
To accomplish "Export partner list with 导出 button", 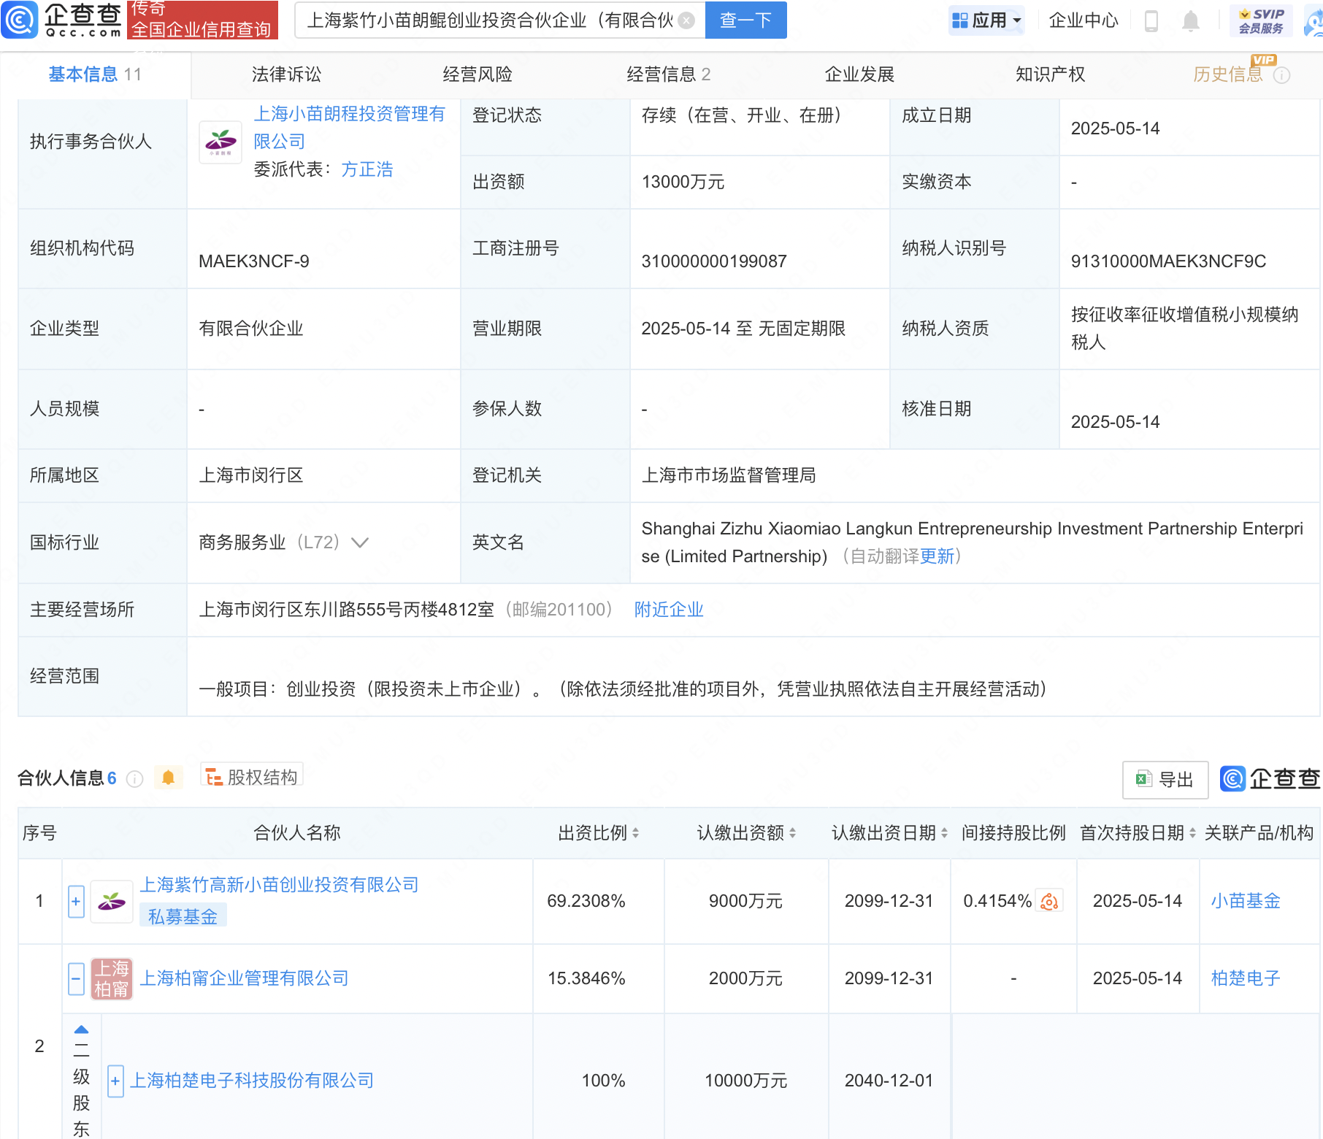I will coord(1165,780).
